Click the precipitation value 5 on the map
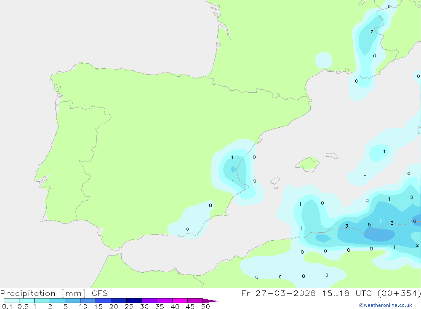Screen dimensions: 421x309 click(369, 225)
